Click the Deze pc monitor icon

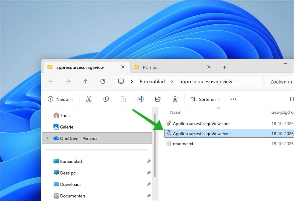tap(56, 173)
